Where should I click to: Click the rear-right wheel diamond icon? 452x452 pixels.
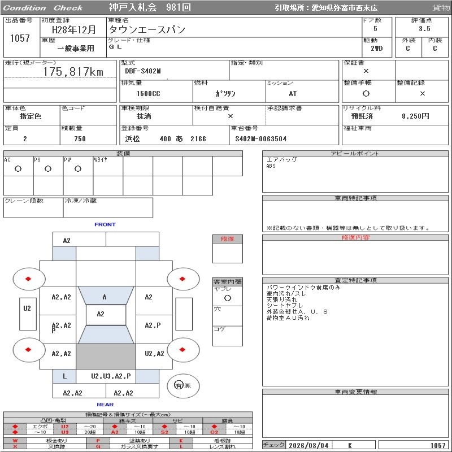click(x=183, y=350)
